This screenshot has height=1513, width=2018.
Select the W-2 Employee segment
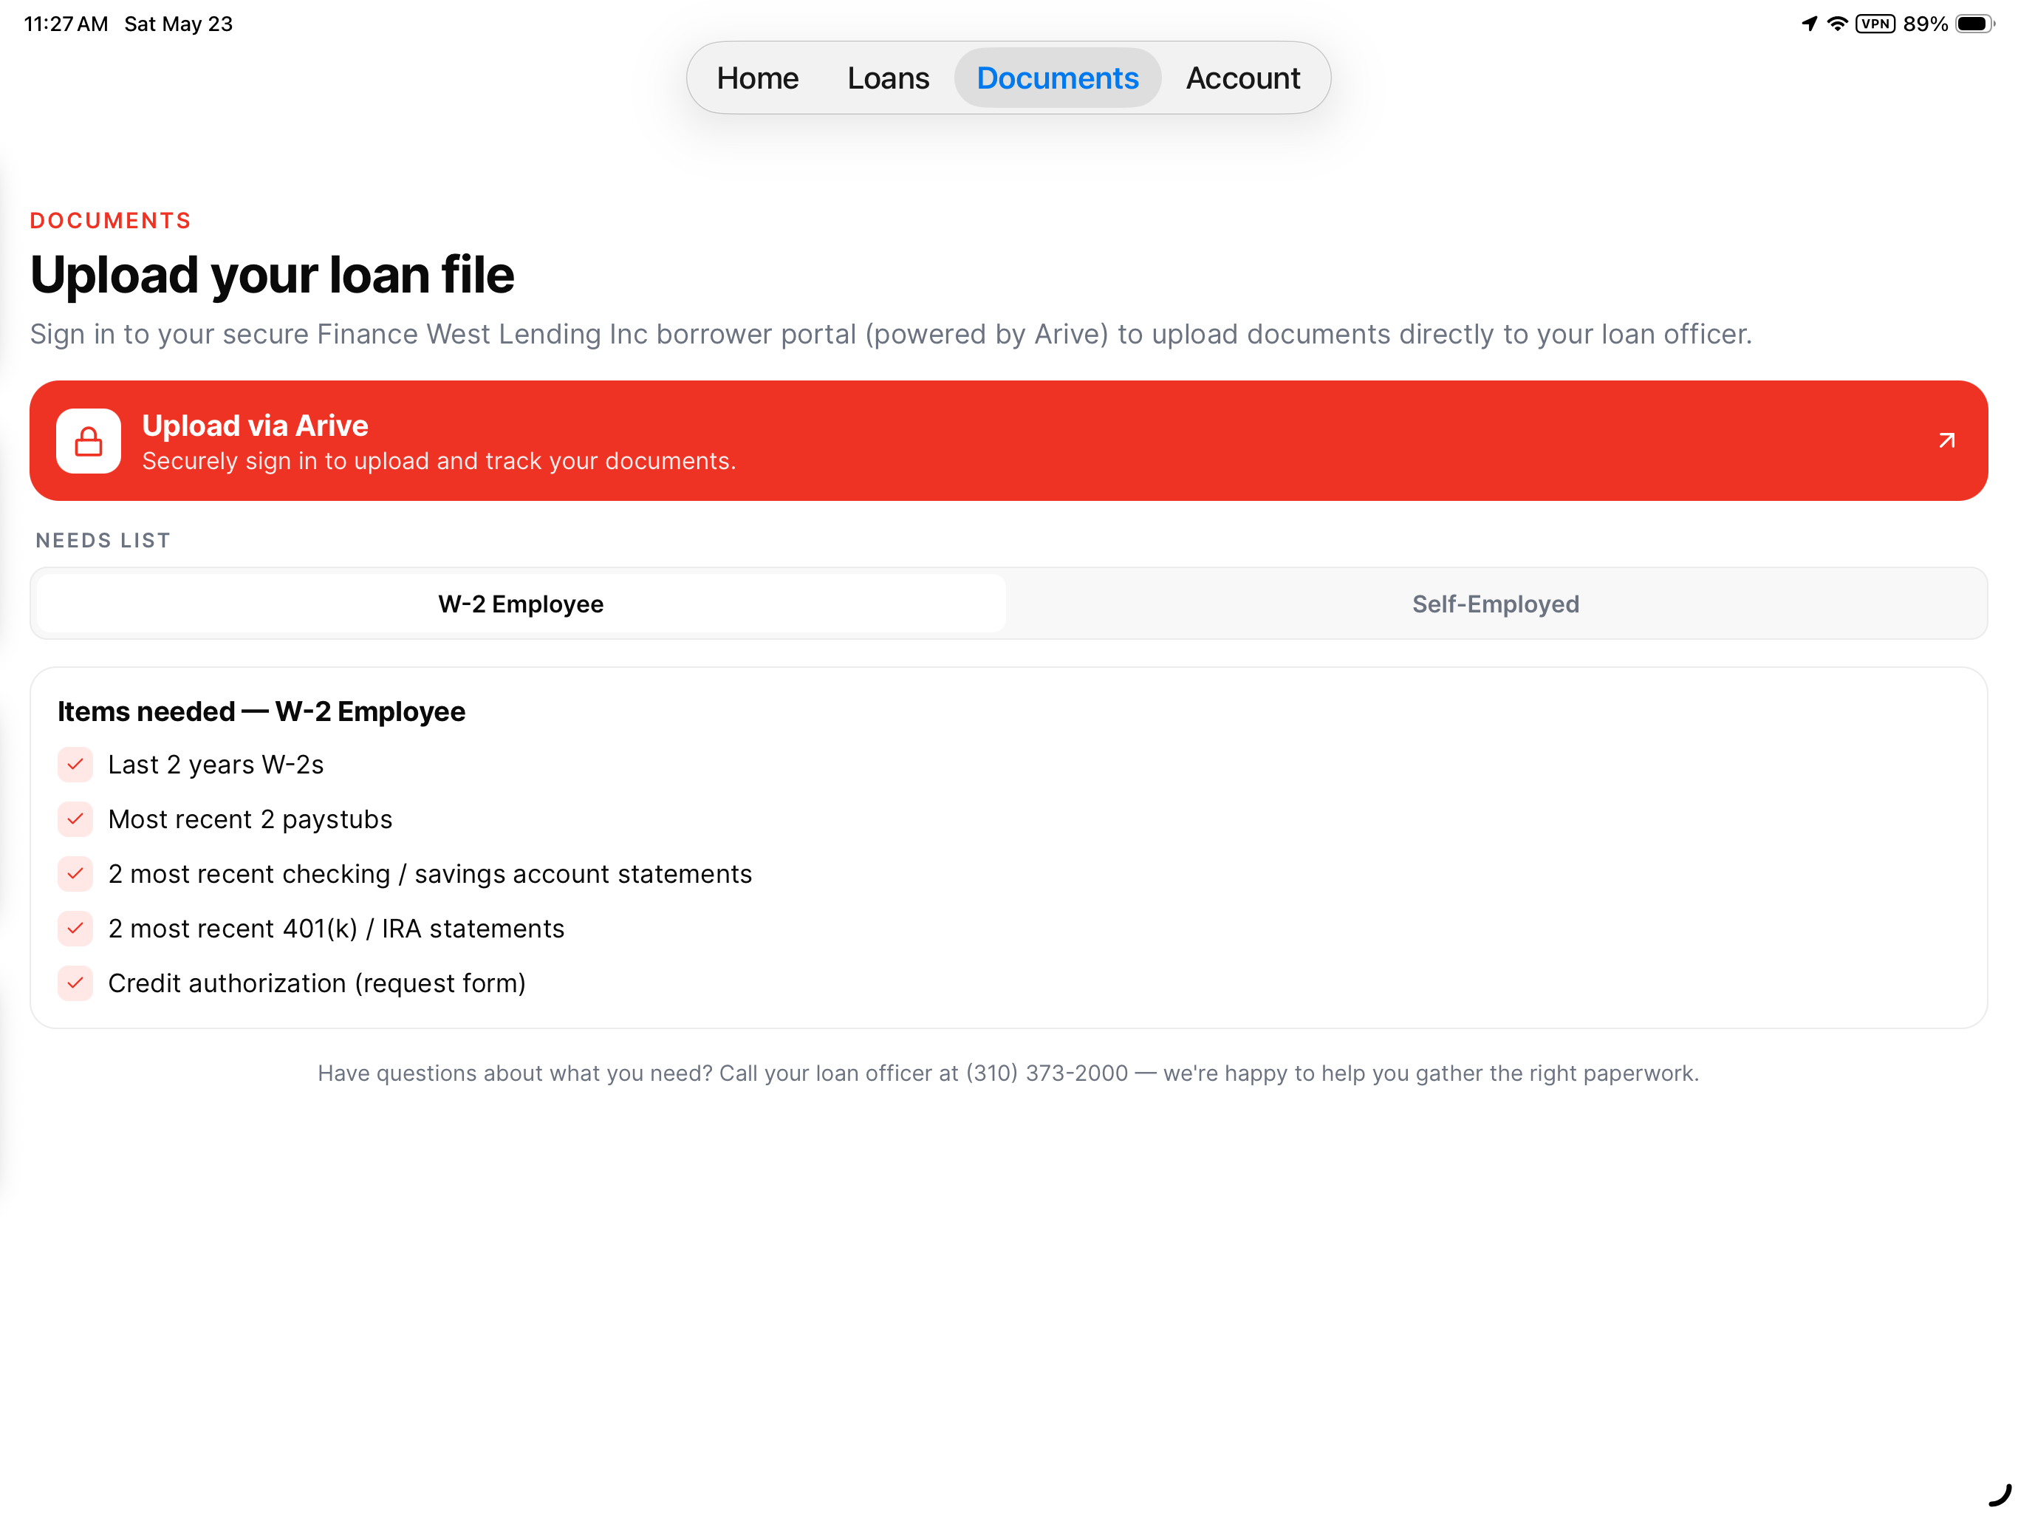[x=521, y=603]
